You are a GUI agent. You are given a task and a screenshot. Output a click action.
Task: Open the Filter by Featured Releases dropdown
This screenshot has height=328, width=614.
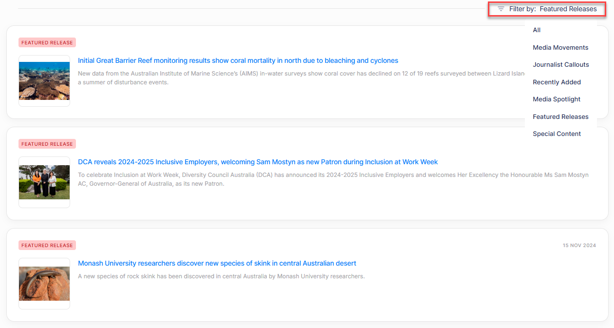[x=552, y=9]
